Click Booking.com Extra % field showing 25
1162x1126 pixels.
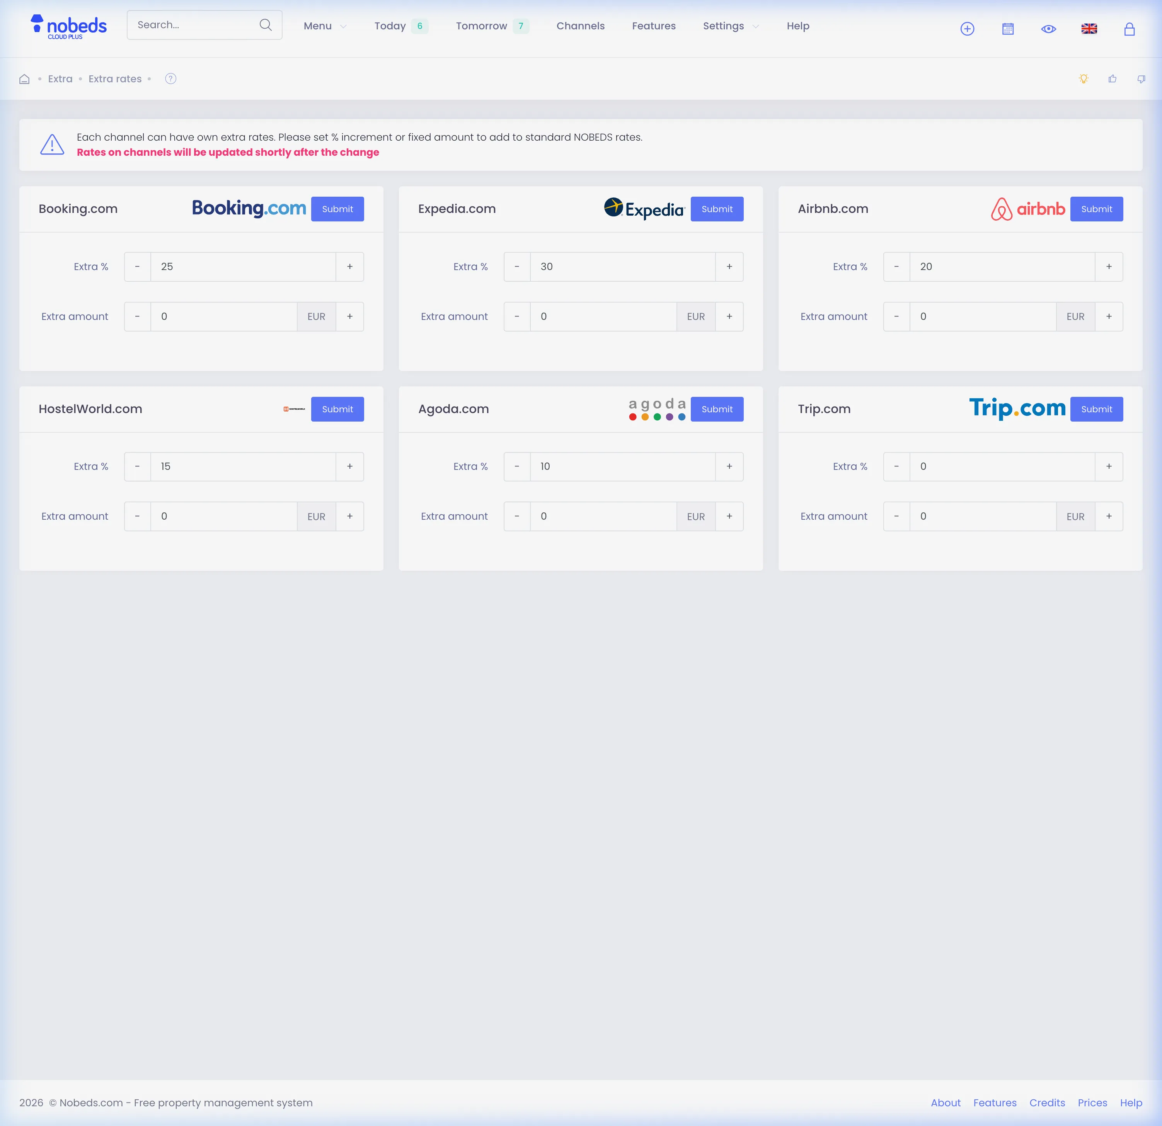(243, 267)
